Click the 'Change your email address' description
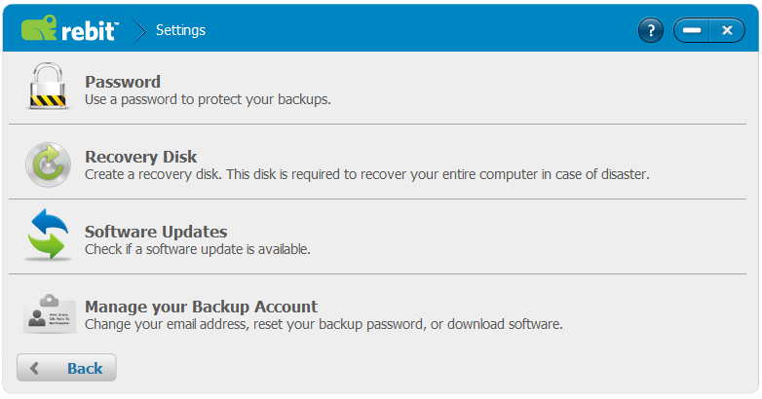 [324, 324]
